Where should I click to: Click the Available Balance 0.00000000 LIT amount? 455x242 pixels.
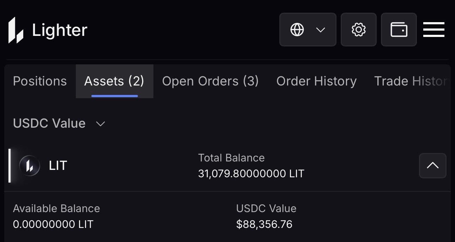[53, 224]
